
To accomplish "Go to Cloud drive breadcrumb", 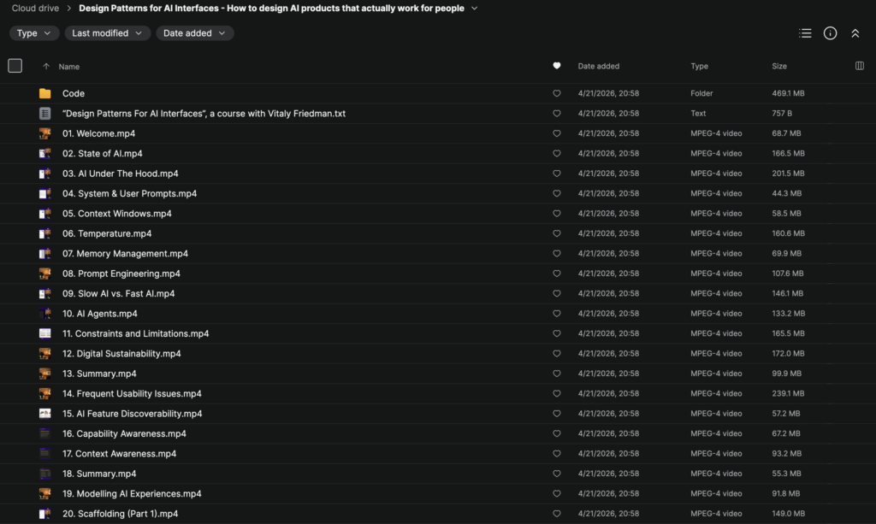I will coord(35,9).
